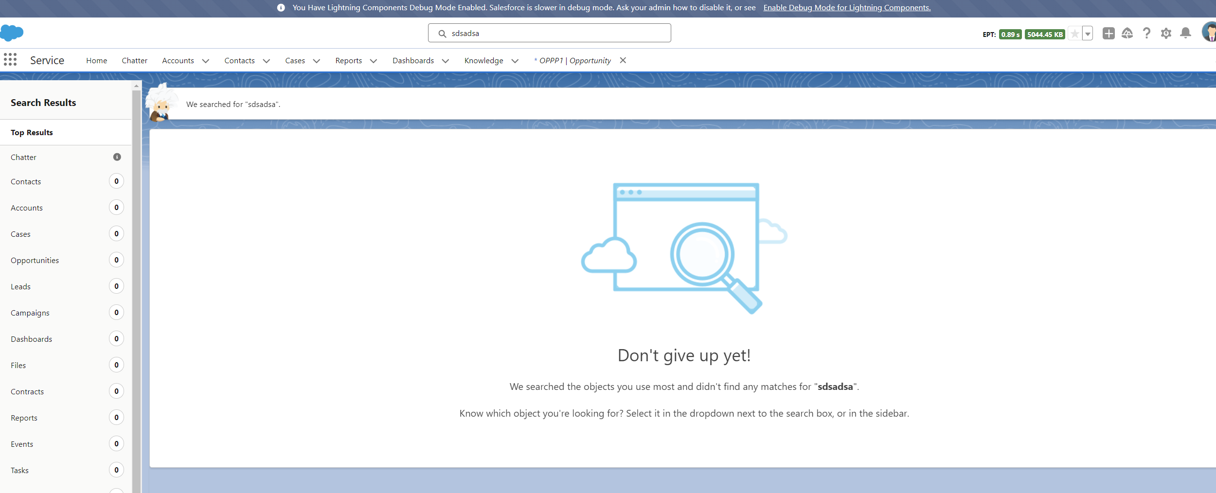The height and width of the screenshot is (493, 1216).
Task: Switch to the Home tab
Action: (96, 61)
